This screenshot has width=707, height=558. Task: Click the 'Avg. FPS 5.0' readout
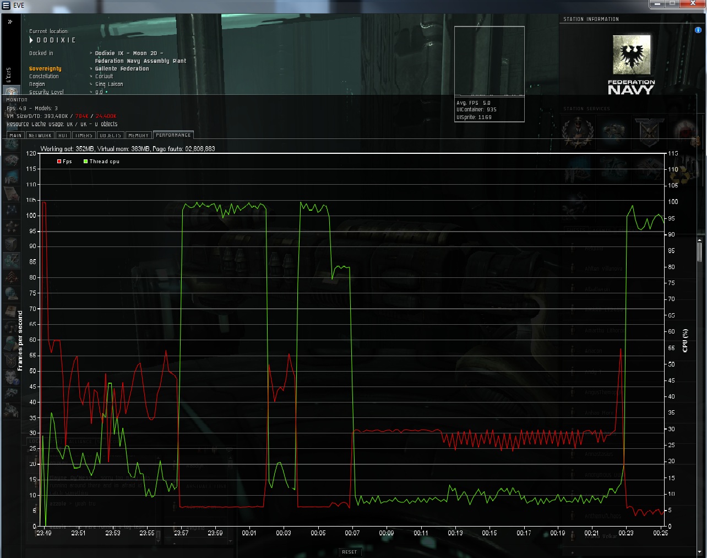[x=474, y=103]
